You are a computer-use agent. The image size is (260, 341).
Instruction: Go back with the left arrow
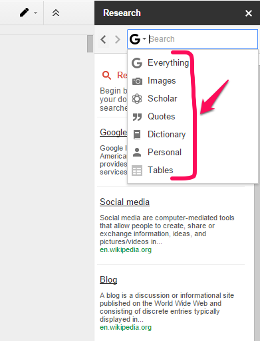[103, 40]
